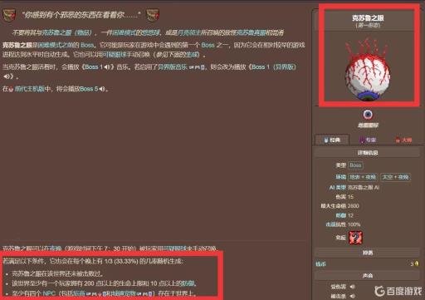This screenshot has height=300, width=425.
Task: Open the 防御 link in the conditions list
Action: tap(188, 283)
